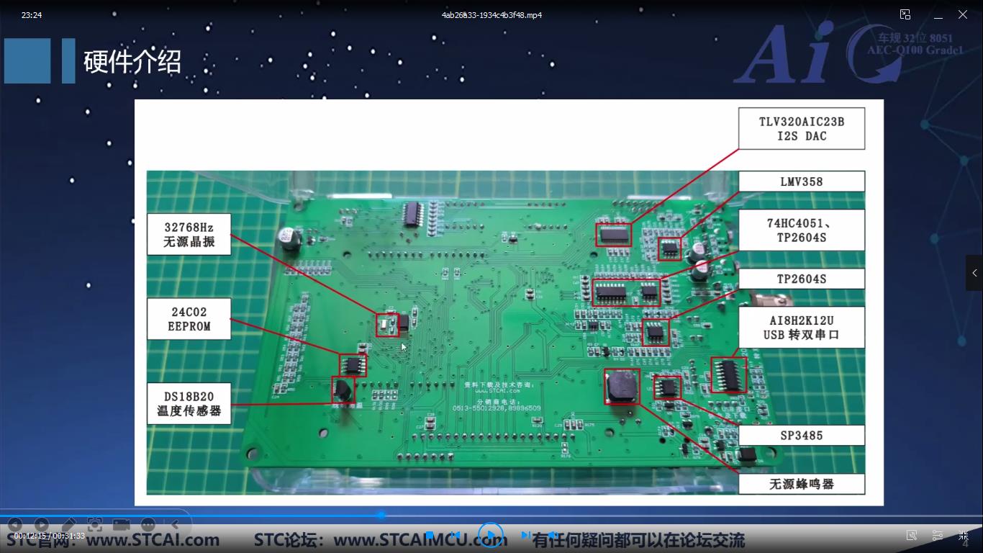Screen dimensions: 983x553
Task: Stop the video playback
Action: tap(430, 535)
